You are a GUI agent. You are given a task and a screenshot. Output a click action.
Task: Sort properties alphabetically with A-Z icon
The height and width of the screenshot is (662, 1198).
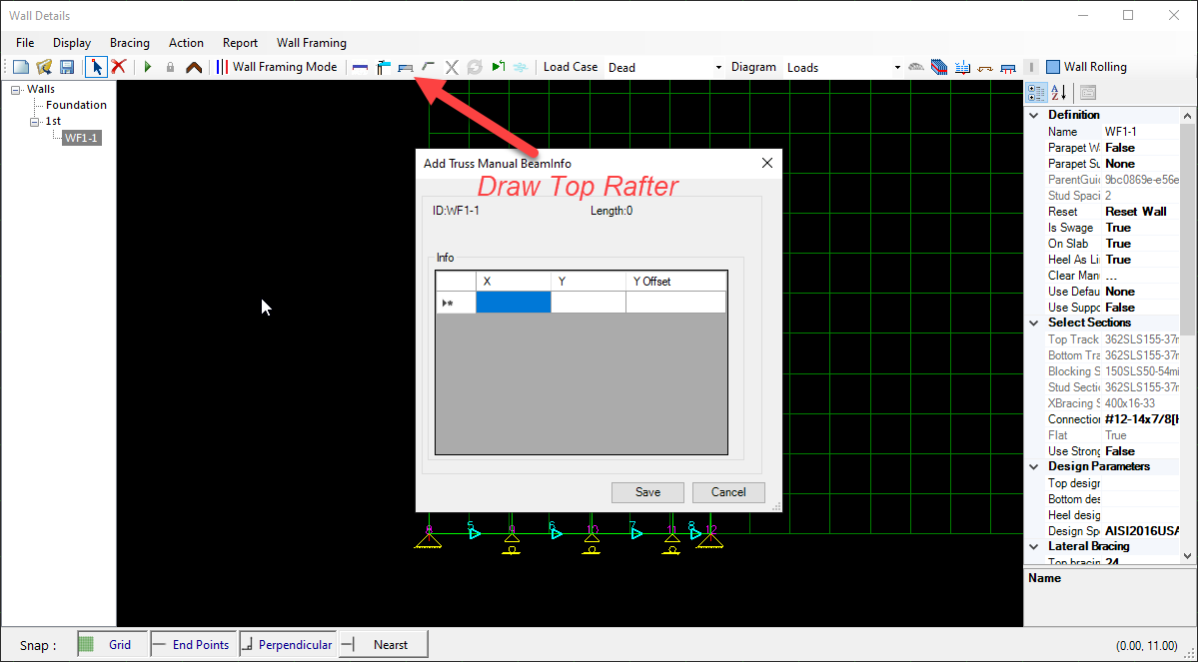pos(1059,93)
